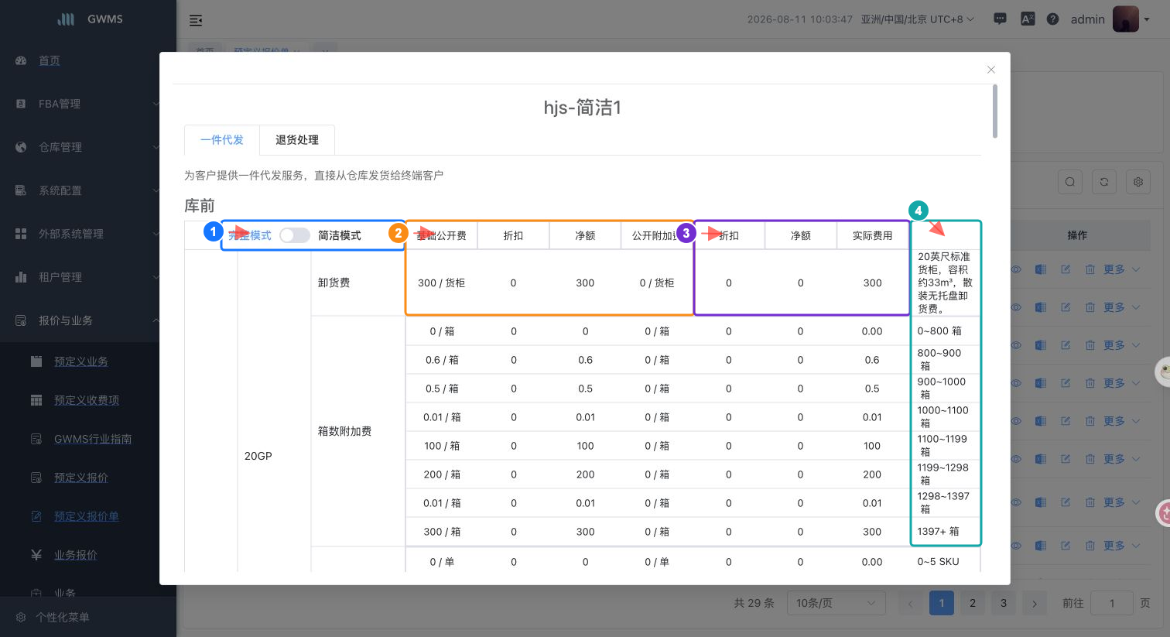
Task: Go to page 2 in pagination
Action: (973, 603)
